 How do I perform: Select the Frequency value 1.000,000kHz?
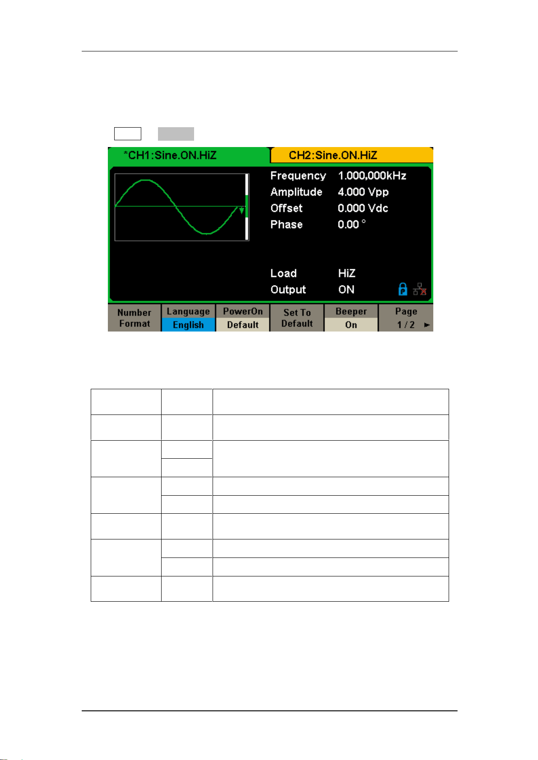[372, 175]
